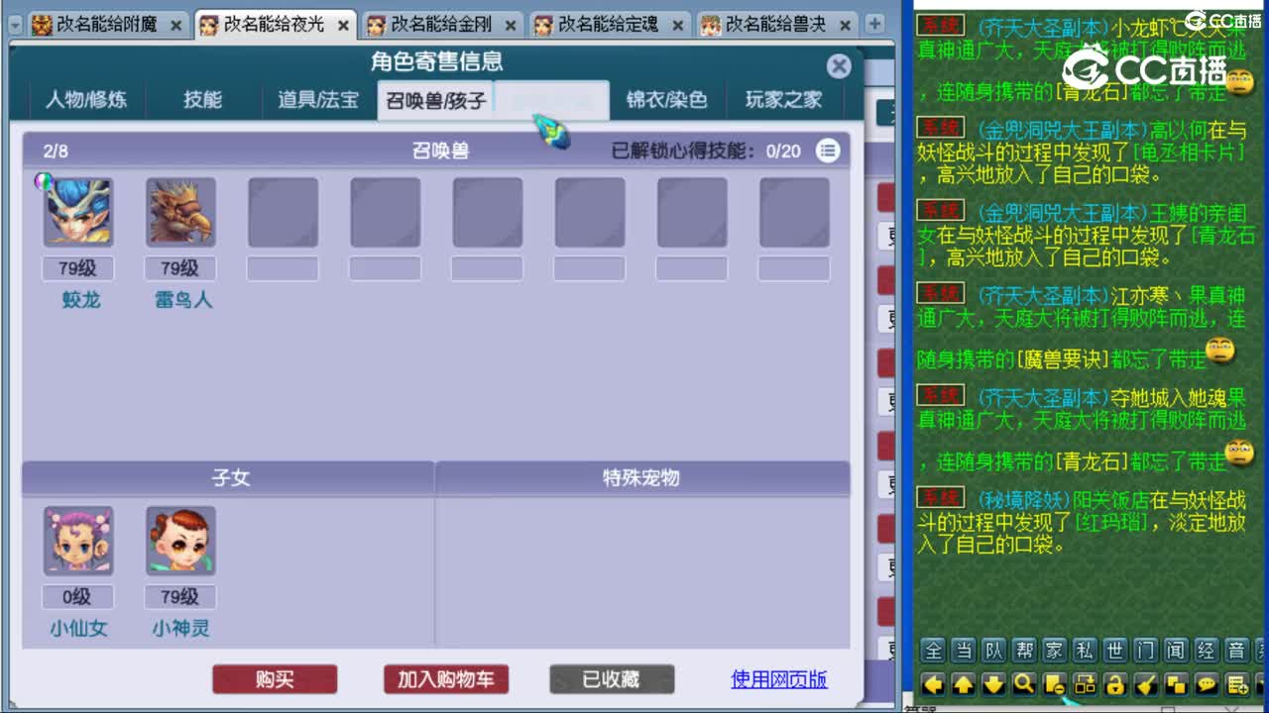Screen dimensions: 1269x713
Task: Click the 蛟龙 name label
Action: click(x=81, y=300)
